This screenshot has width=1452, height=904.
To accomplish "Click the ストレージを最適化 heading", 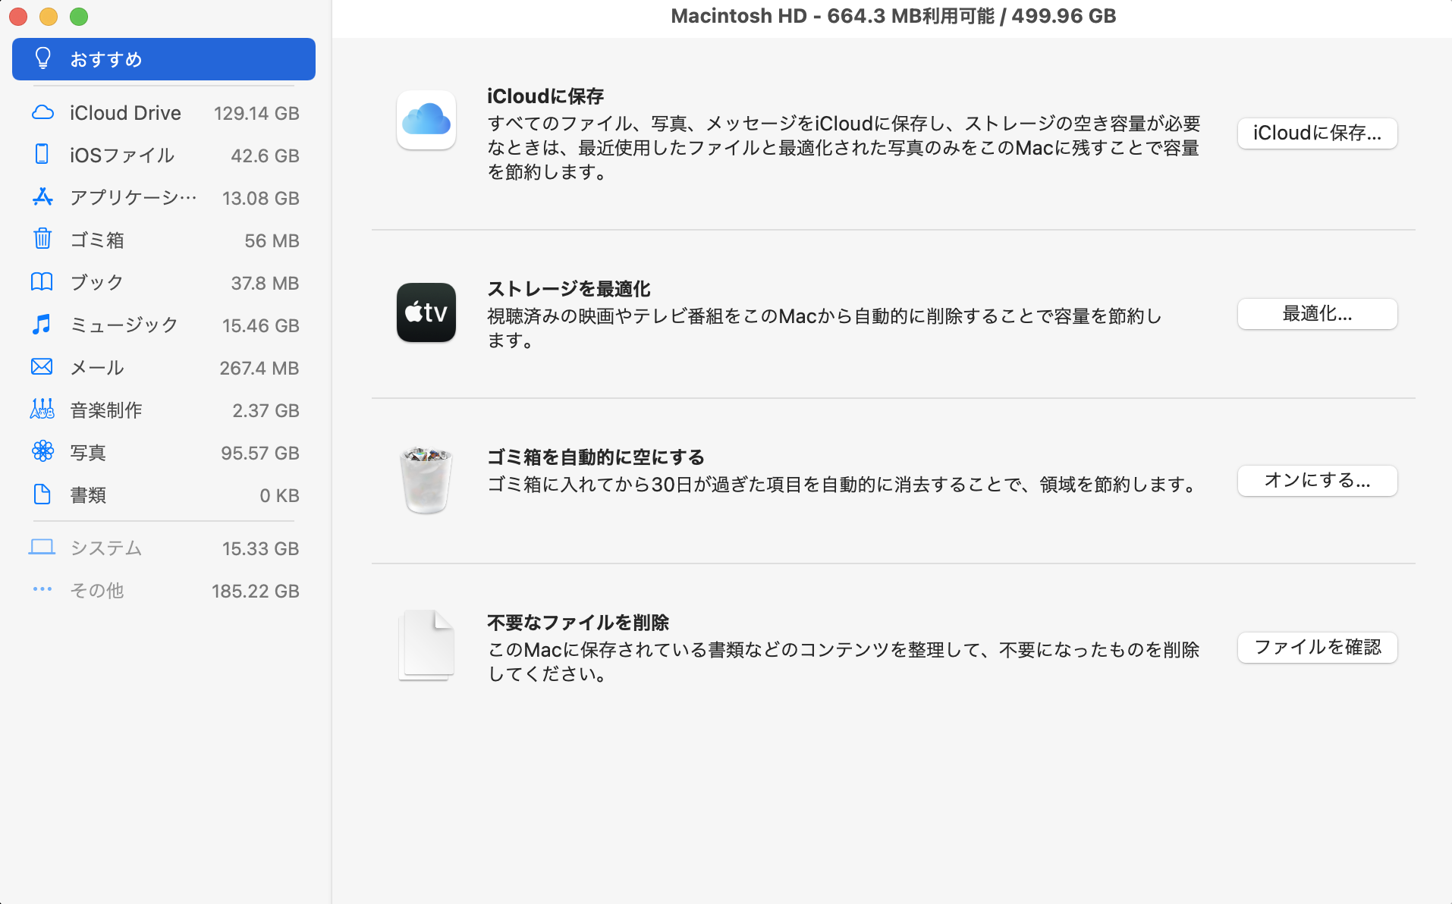I will (x=569, y=289).
